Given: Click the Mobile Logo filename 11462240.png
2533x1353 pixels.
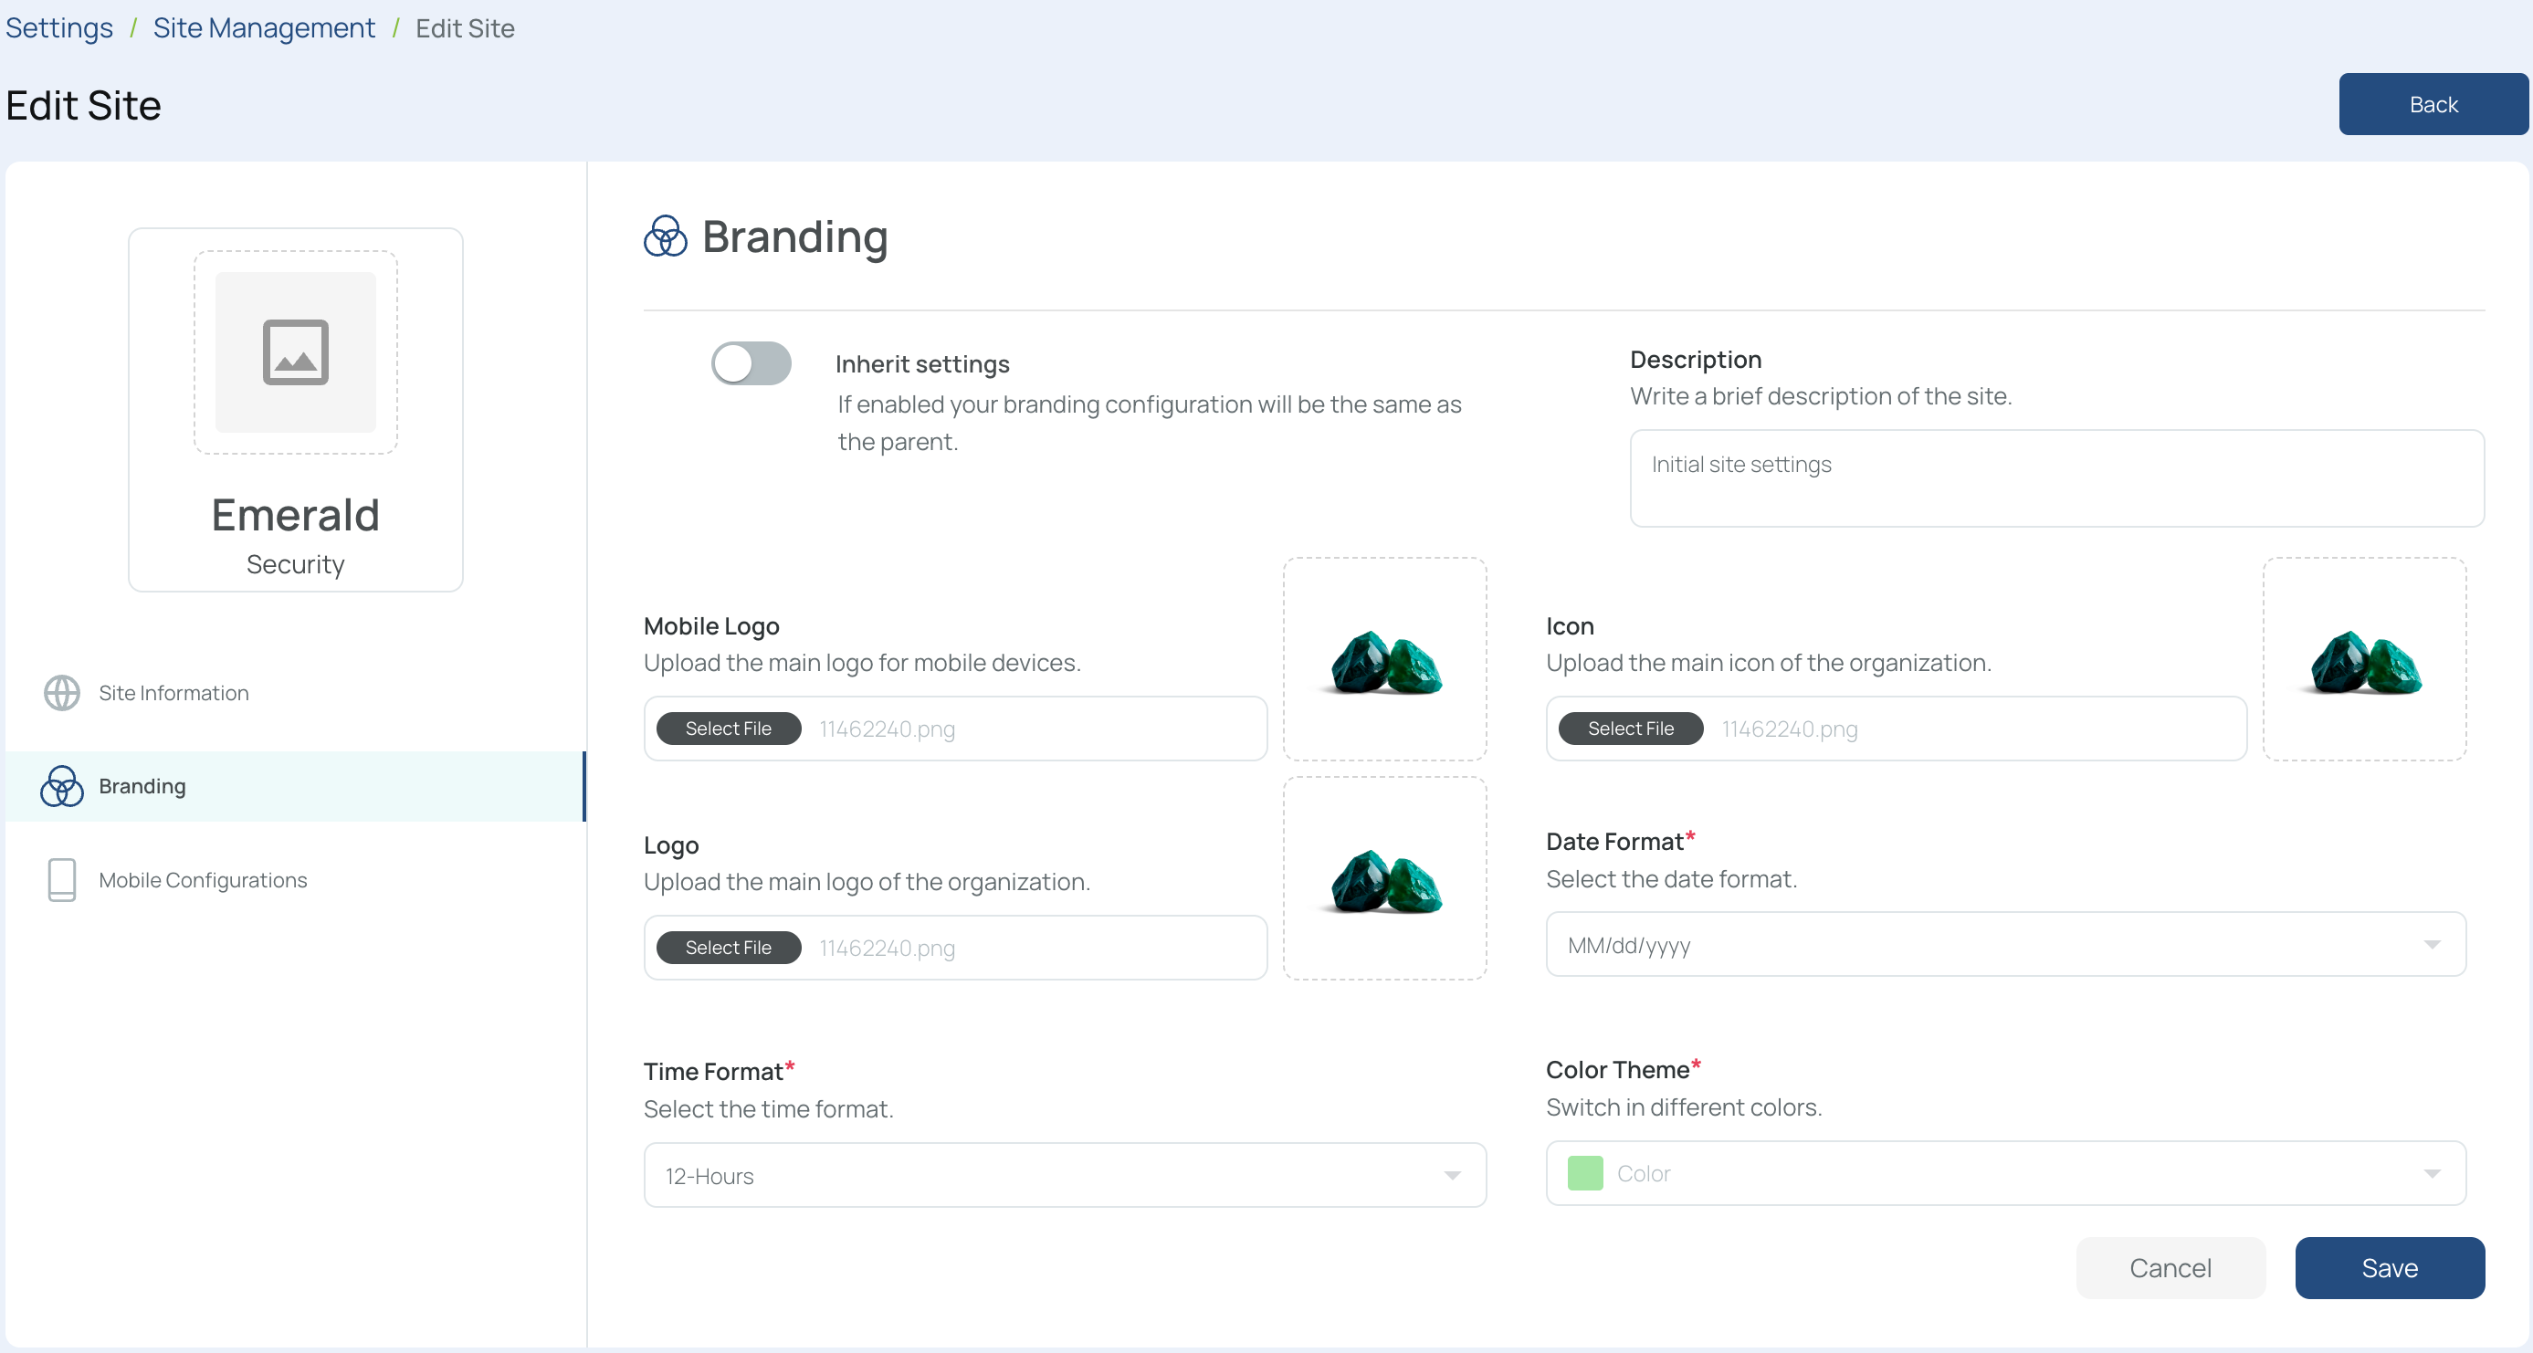Looking at the screenshot, I should coord(887,729).
